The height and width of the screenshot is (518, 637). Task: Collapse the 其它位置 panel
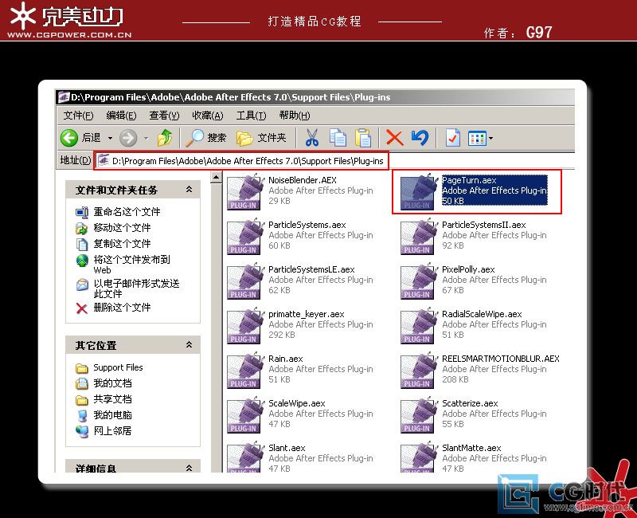click(189, 345)
